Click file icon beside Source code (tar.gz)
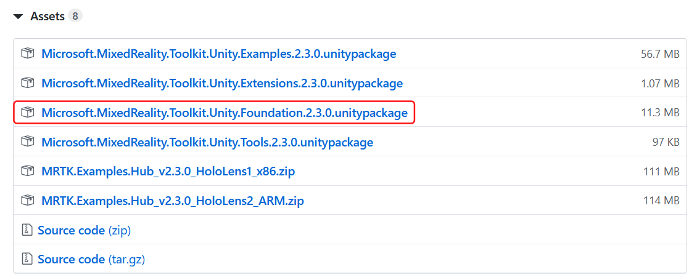Screen dimensions: 697x280 [x=27, y=259]
